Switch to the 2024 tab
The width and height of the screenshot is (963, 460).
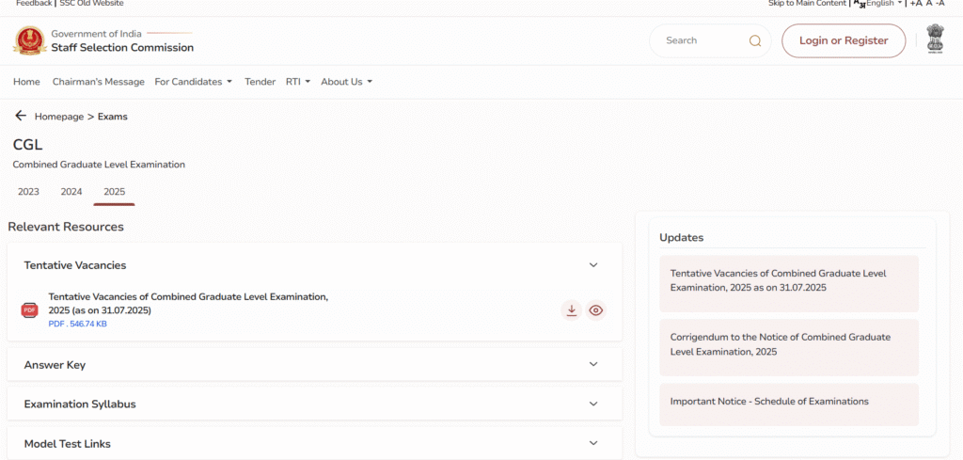pyautogui.click(x=71, y=191)
